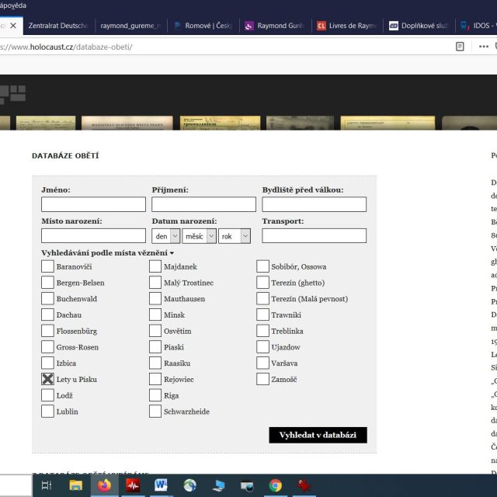Screen dimensions: 497x497
Task: Open Google Chrome from the taskbar
Action: coord(275,485)
